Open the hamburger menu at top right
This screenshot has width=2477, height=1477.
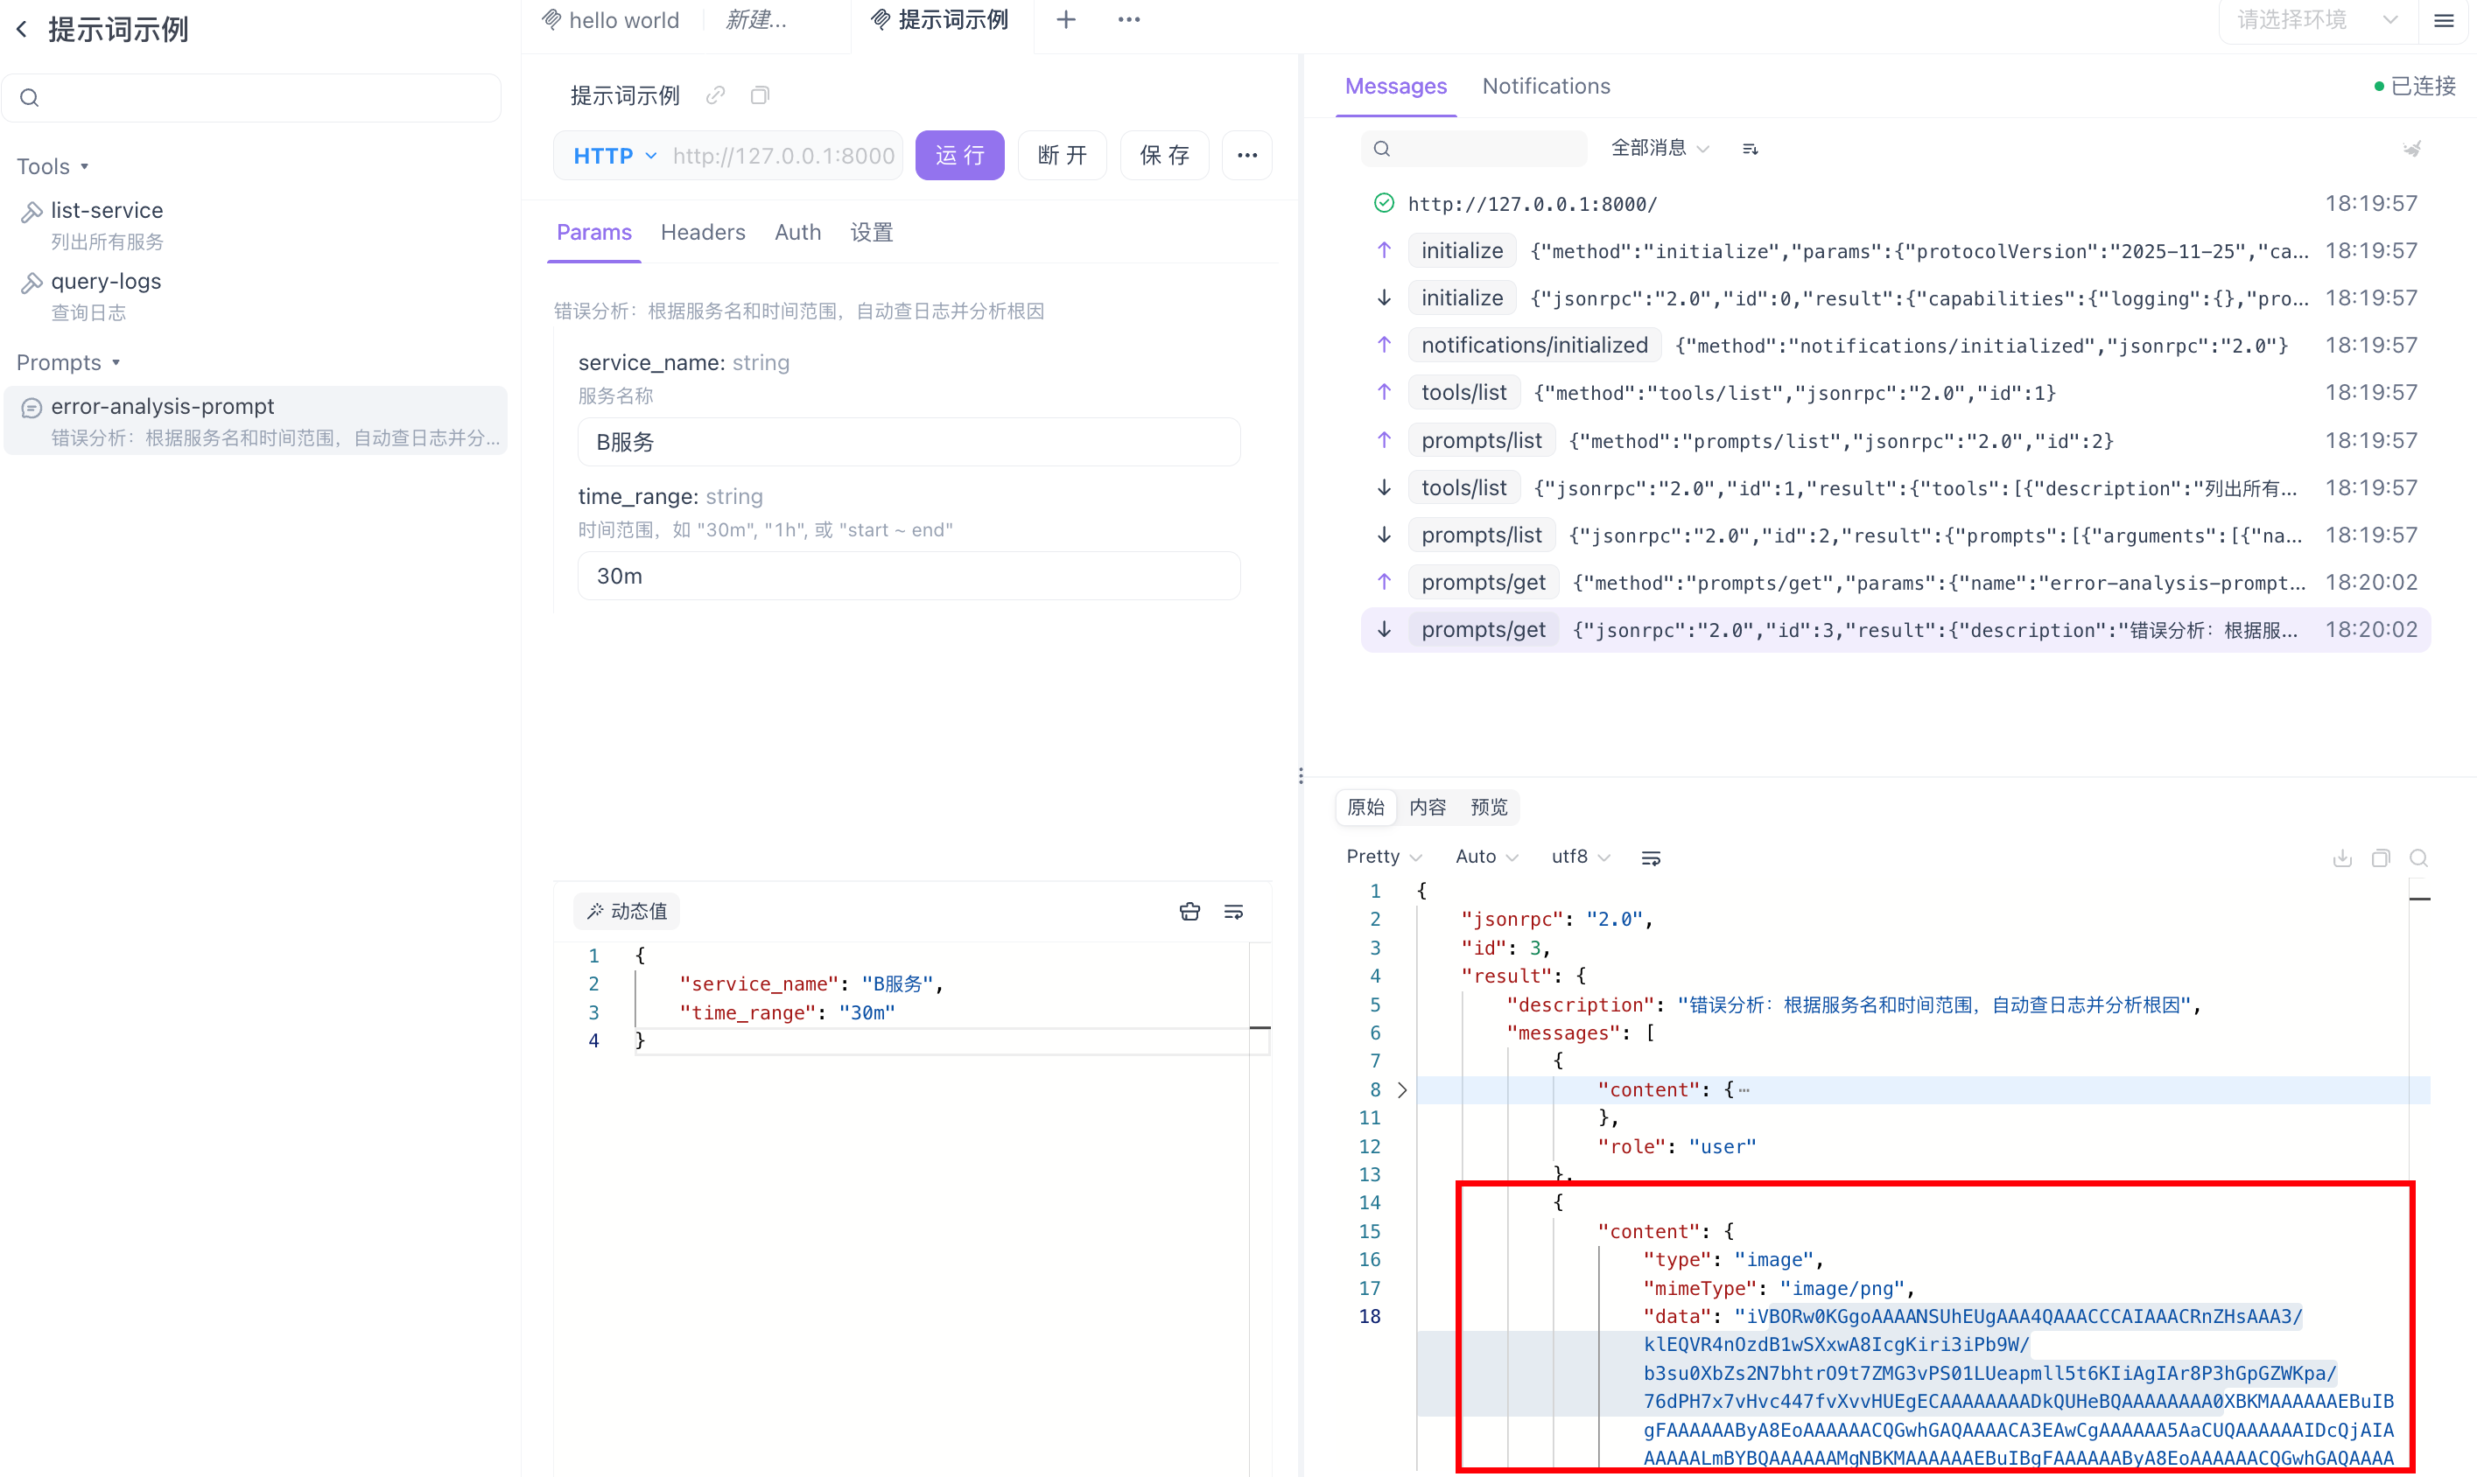[2443, 20]
